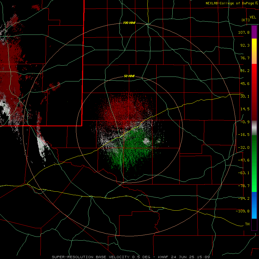Click the -94.2 velocity scale value

click(244, 199)
